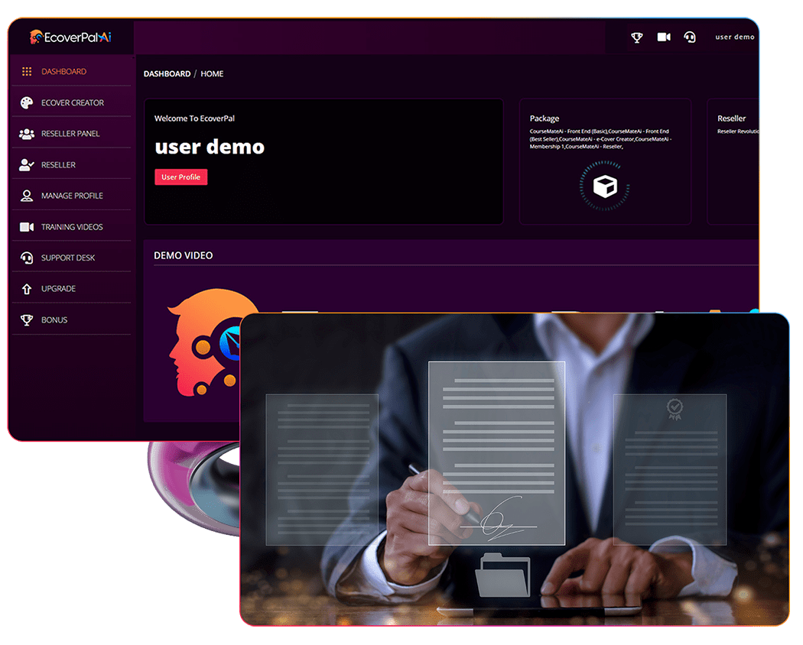
Task: Open MANAGE PROFILE in the sidebar
Action: tap(72, 196)
